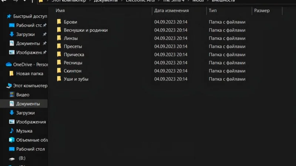Click the Музыка note icon
This screenshot has width=296, height=166.
click(x=12, y=131)
